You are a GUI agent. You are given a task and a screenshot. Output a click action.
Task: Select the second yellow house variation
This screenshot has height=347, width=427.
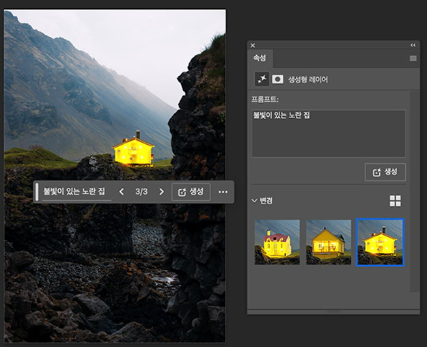(329, 242)
